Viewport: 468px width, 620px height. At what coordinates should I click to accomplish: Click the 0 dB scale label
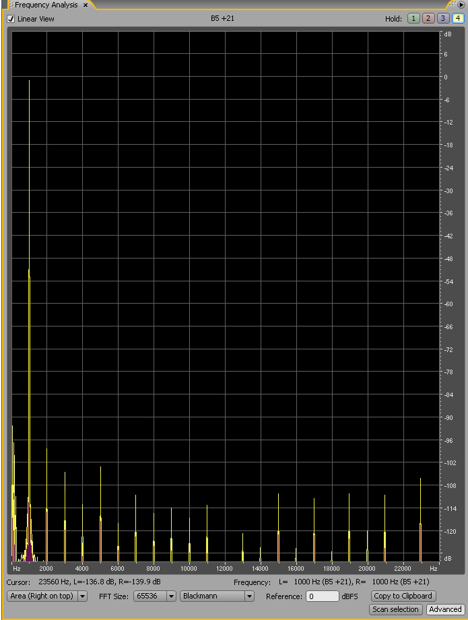[446, 77]
